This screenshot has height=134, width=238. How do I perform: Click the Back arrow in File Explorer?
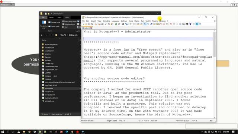(x=42, y=35)
